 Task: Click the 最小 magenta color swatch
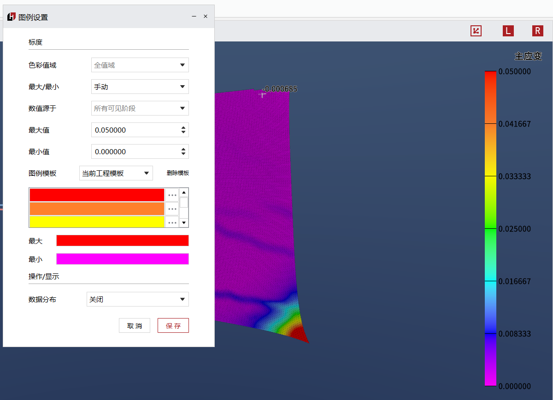122,259
